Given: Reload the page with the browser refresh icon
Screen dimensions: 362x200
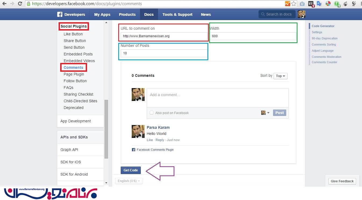Looking at the screenshot, I should (x=20, y=4).
